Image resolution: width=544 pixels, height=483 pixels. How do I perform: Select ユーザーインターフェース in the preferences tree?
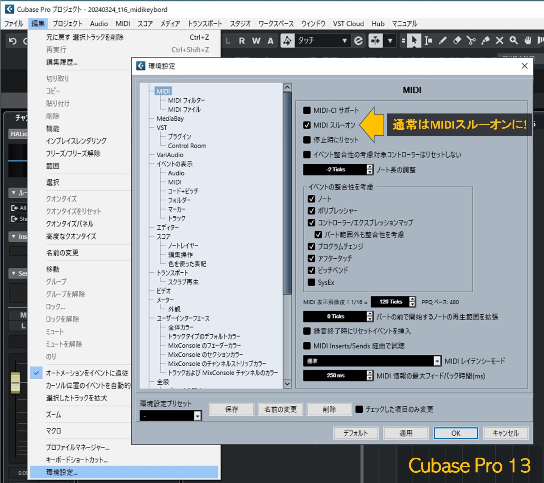coord(183,318)
